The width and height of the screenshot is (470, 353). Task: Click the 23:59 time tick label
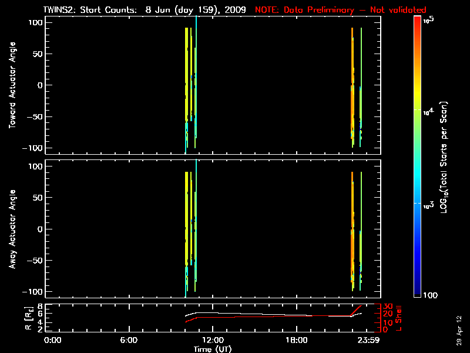point(372,340)
